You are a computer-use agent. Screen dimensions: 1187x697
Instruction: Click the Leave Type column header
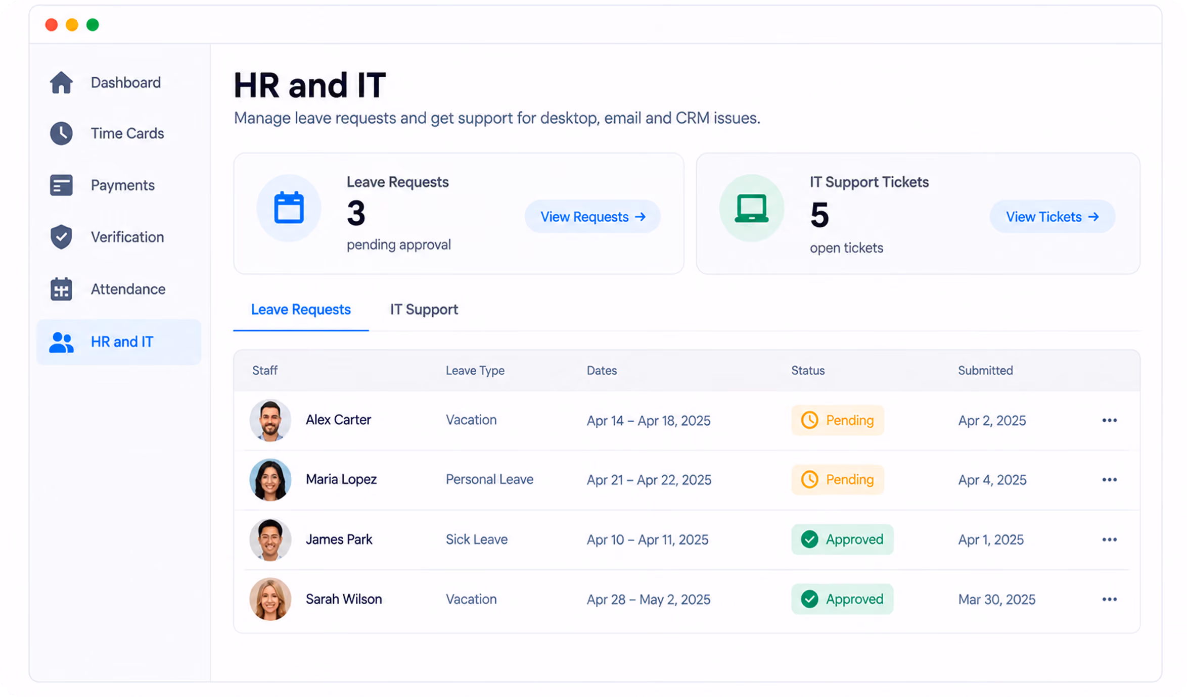475,371
